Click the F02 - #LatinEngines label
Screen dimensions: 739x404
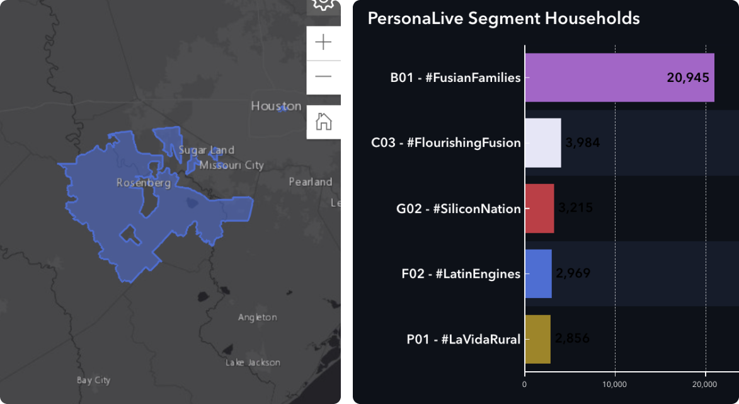click(x=461, y=274)
